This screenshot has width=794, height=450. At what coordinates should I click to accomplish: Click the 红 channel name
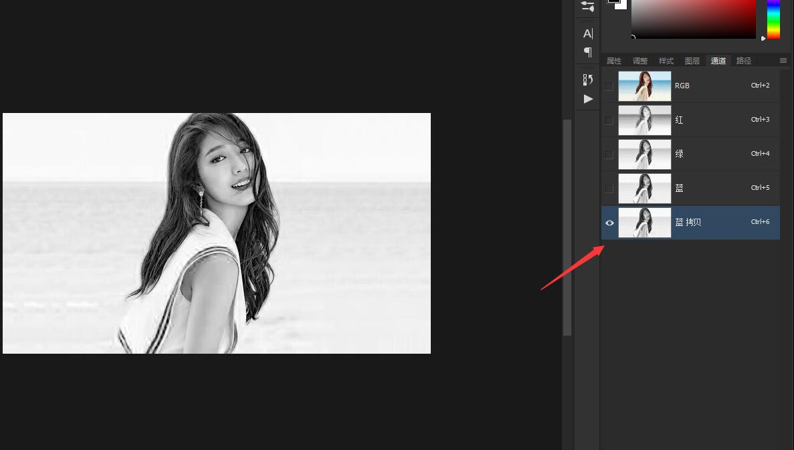[x=679, y=120]
